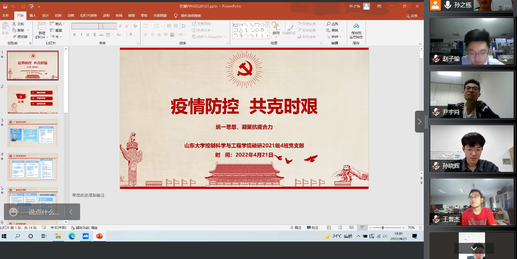
Task: Collapse video sidebar with arrow handle
Action: click(x=419, y=122)
